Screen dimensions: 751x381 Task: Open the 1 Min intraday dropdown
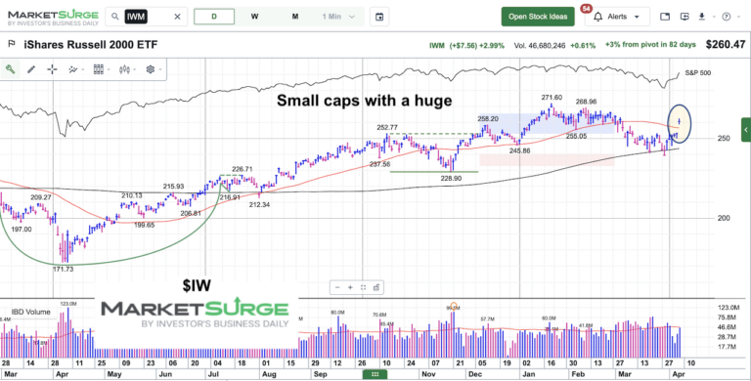click(338, 17)
